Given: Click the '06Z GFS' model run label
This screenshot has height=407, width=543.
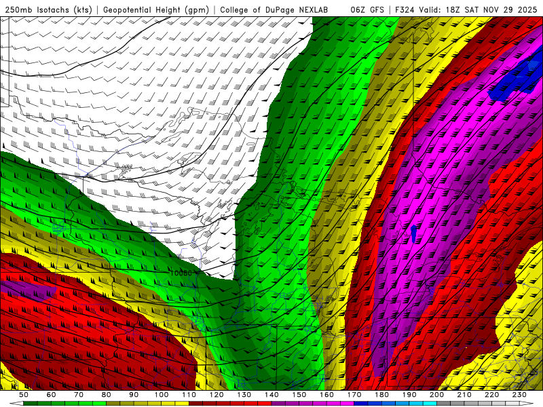Looking at the screenshot, I should tap(367, 9).
